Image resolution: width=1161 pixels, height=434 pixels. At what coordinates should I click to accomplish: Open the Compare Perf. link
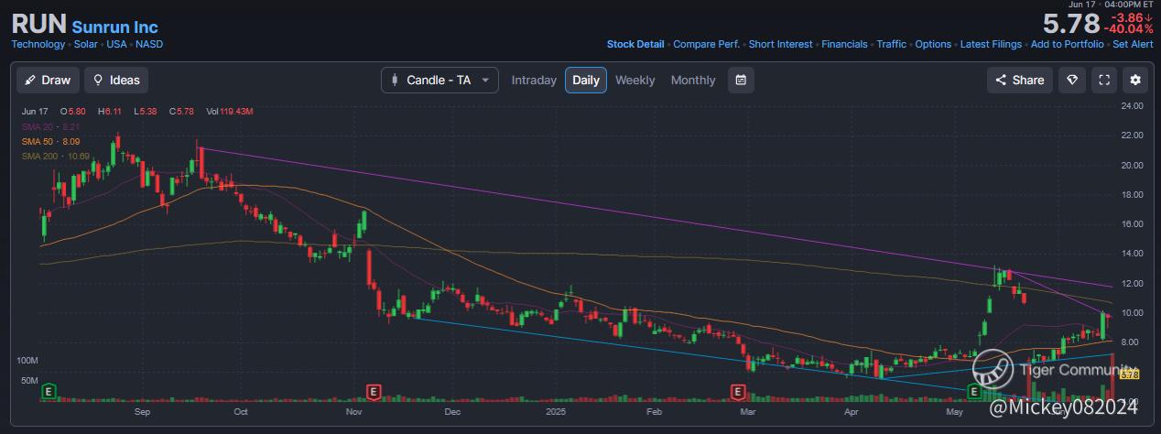tap(706, 44)
